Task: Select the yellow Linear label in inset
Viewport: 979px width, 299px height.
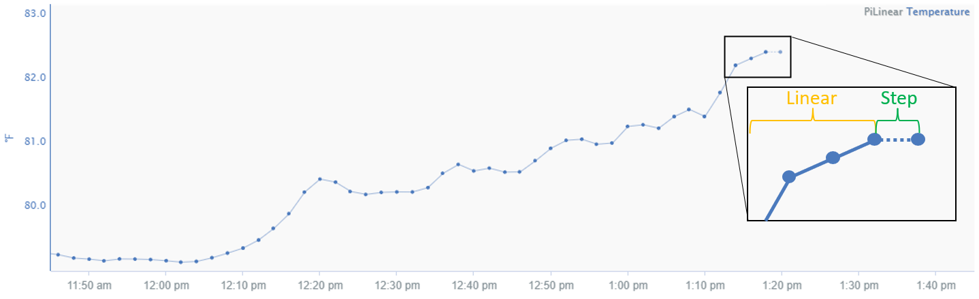Action: (x=811, y=98)
